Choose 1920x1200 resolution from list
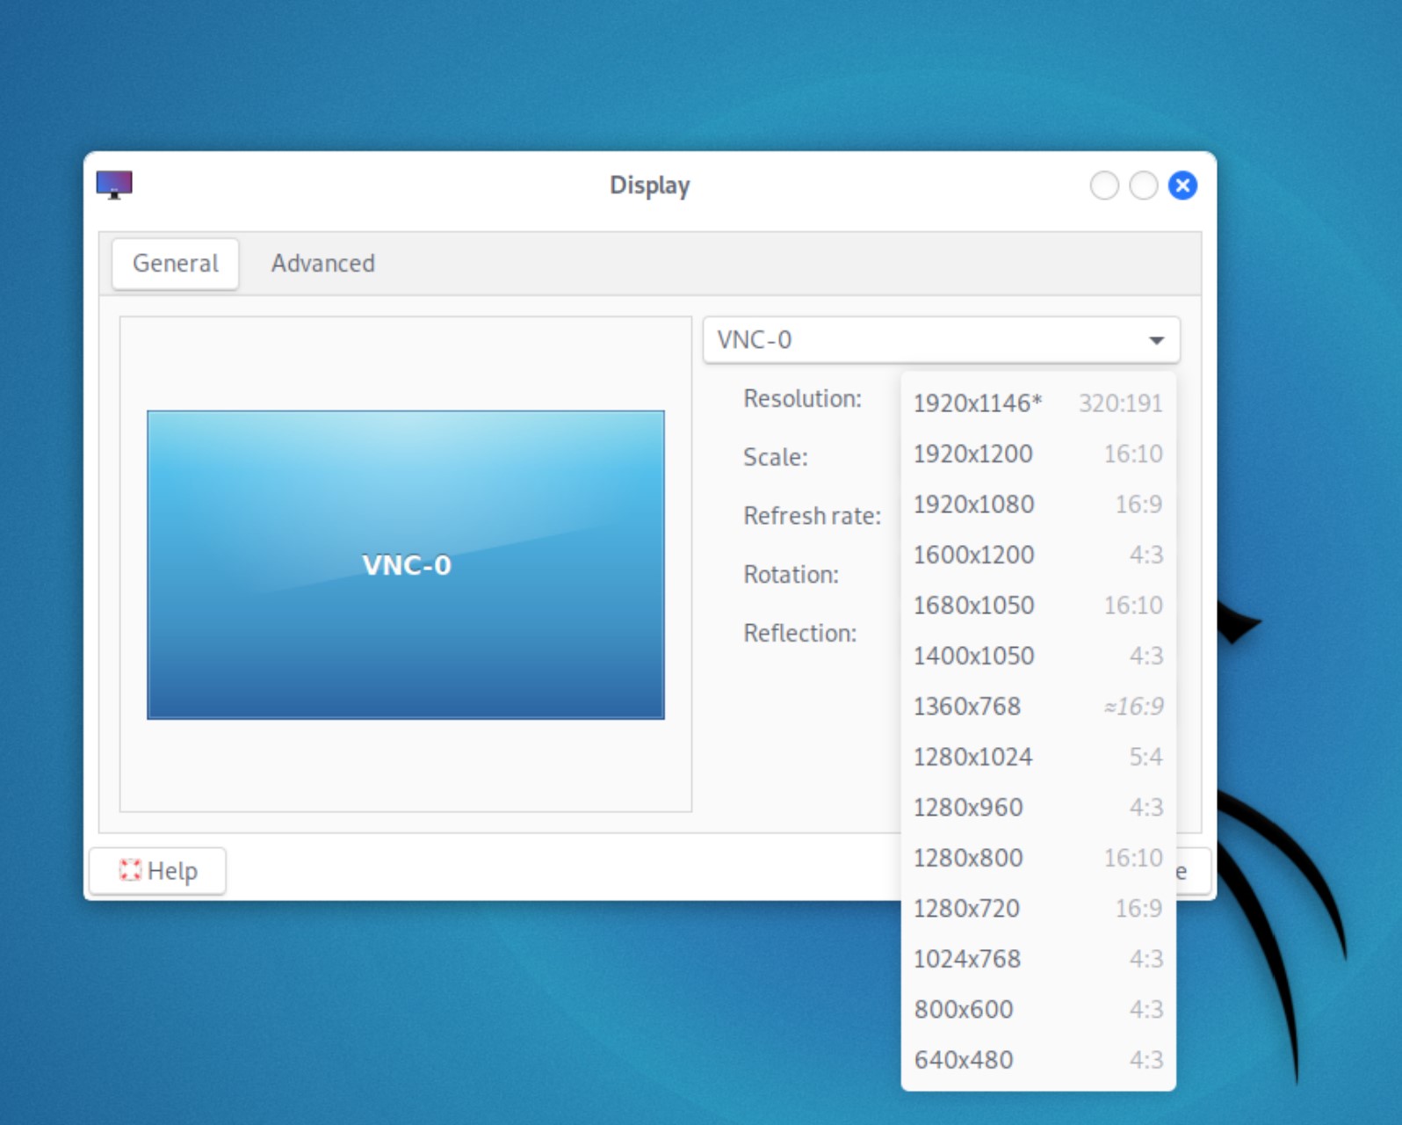This screenshot has width=1402, height=1125. click(x=1037, y=454)
